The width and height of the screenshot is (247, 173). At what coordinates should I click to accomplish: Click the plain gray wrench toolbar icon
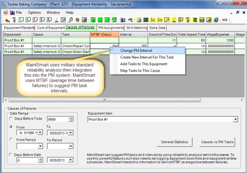pyautogui.click(x=70, y=20)
